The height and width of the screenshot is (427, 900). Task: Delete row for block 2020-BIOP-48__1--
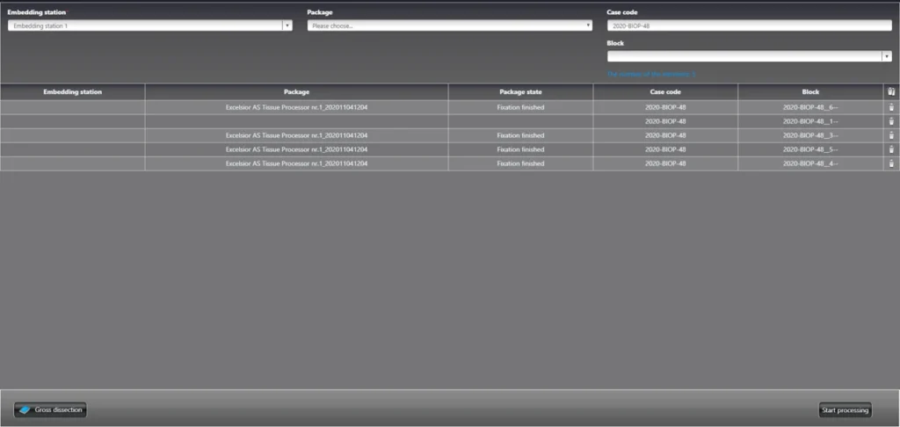point(891,121)
